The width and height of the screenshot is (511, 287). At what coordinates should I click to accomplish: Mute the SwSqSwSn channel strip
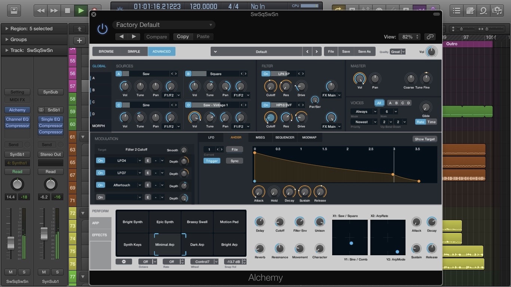[10, 272]
